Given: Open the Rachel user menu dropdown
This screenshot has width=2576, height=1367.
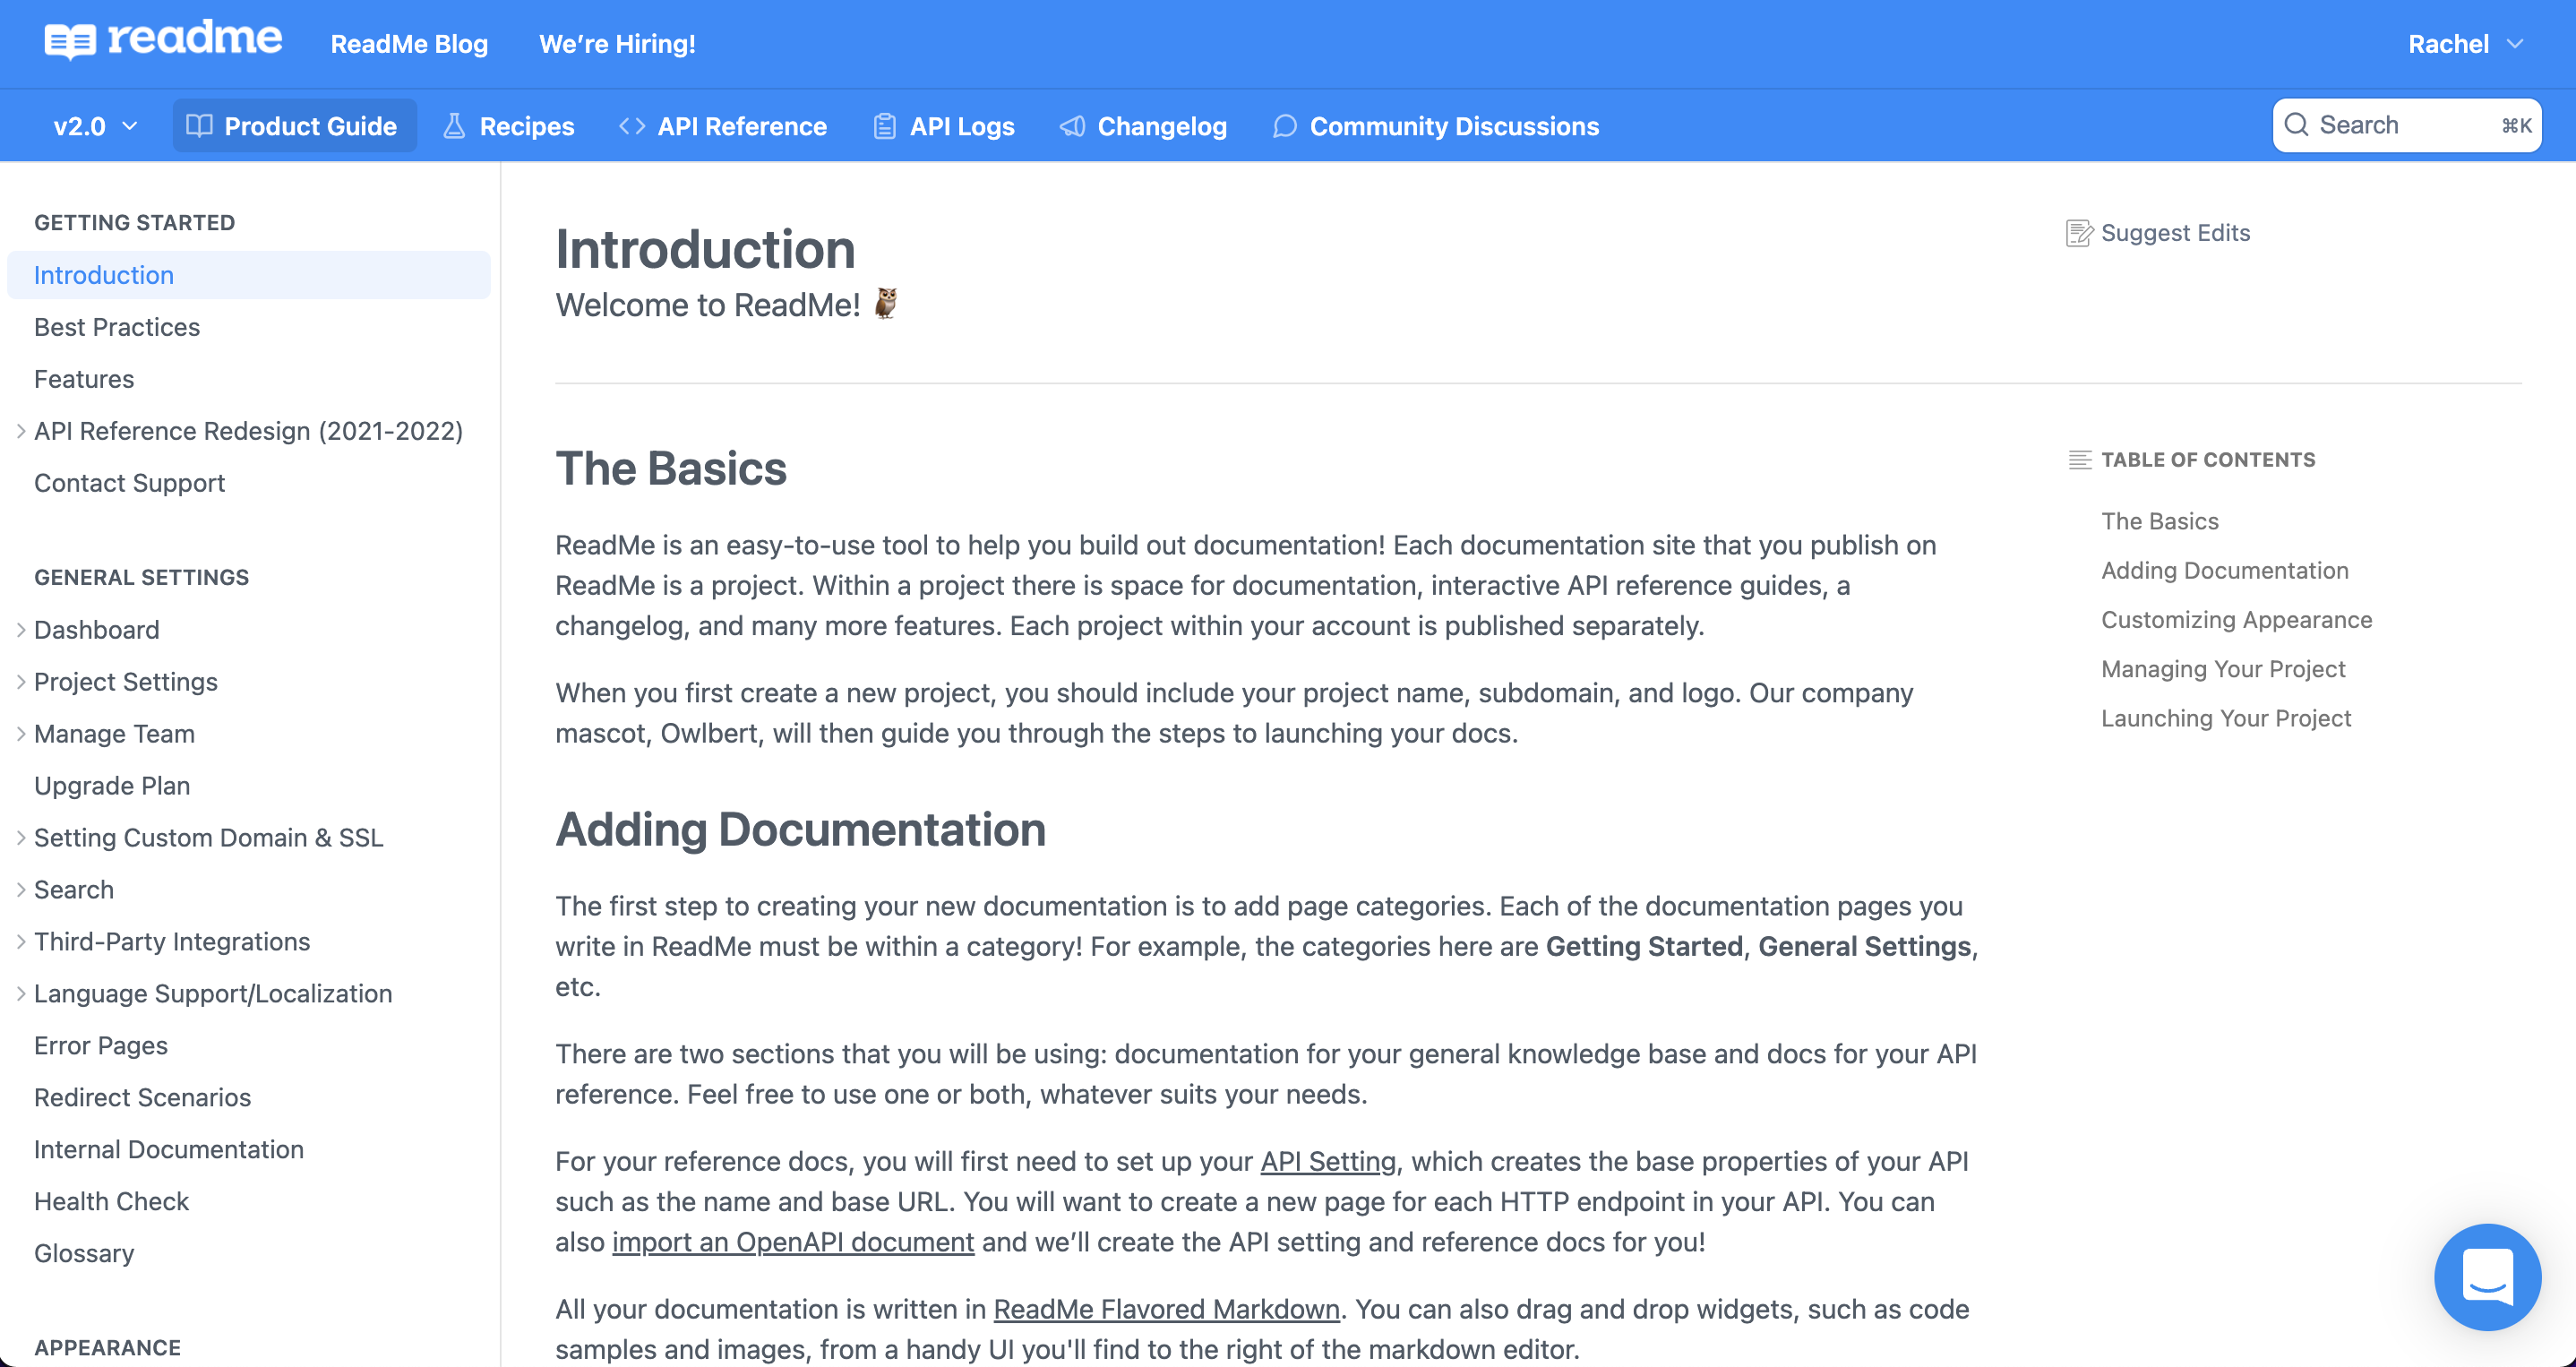Looking at the screenshot, I should [2465, 44].
